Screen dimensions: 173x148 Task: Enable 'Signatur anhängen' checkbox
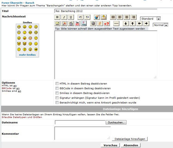pyautogui.click(x=57, y=98)
